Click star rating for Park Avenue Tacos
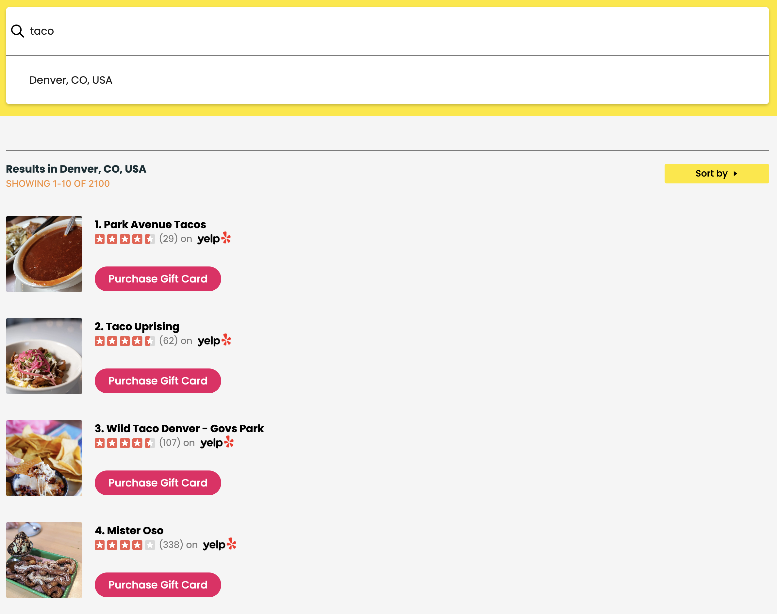Image resolution: width=777 pixels, height=614 pixels. [124, 239]
